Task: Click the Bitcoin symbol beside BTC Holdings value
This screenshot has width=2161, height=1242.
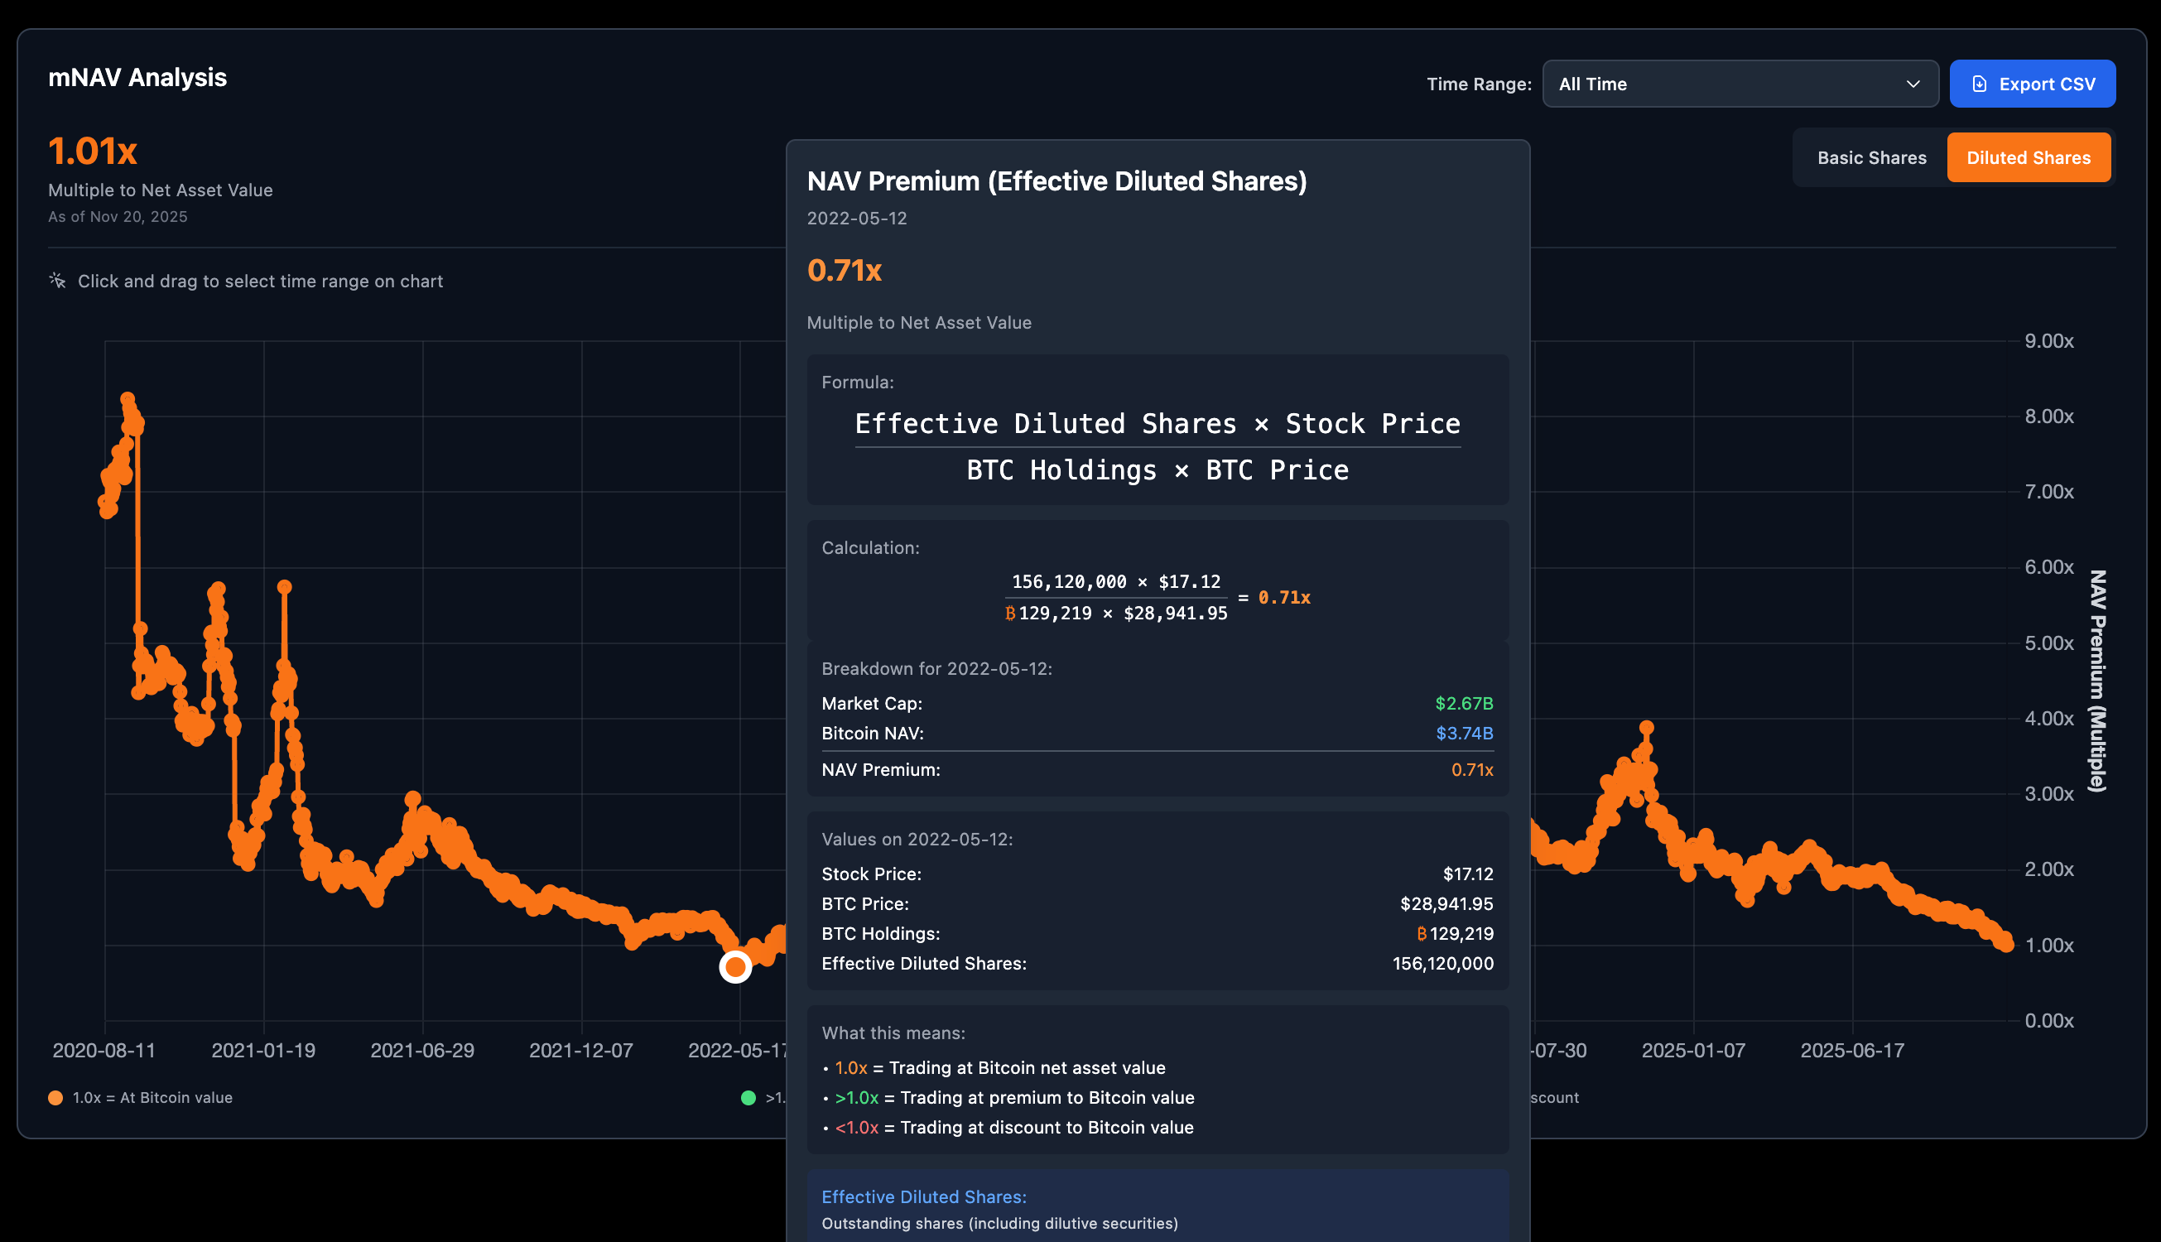Action: [x=1421, y=933]
